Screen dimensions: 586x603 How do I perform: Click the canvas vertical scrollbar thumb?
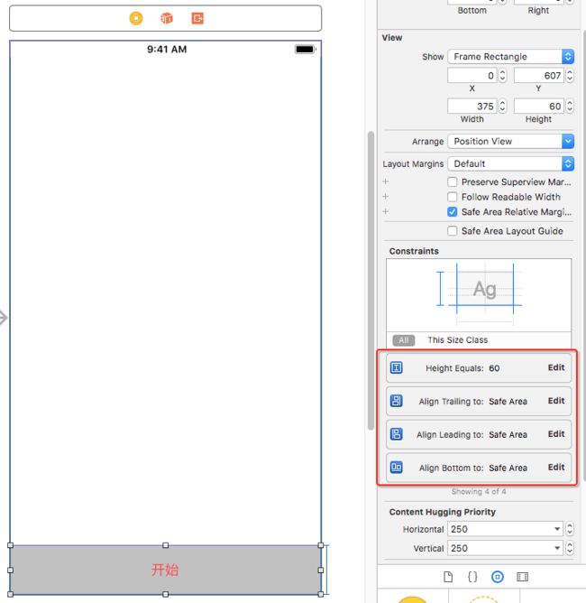click(x=371, y=281)
